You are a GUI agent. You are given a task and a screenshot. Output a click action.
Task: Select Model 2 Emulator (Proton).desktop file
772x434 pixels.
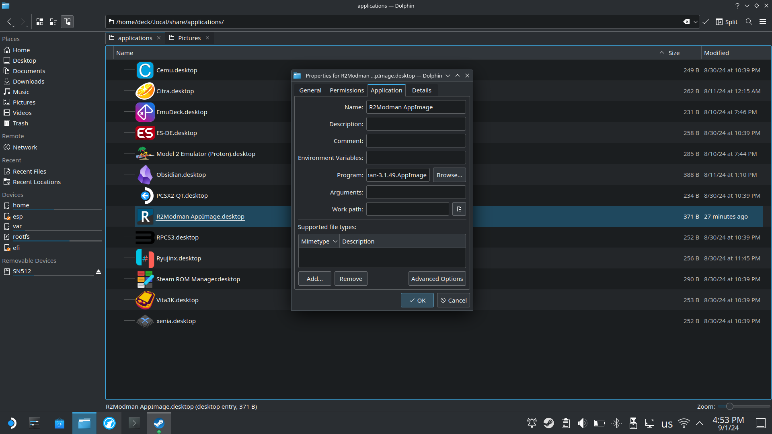point(206,154)
